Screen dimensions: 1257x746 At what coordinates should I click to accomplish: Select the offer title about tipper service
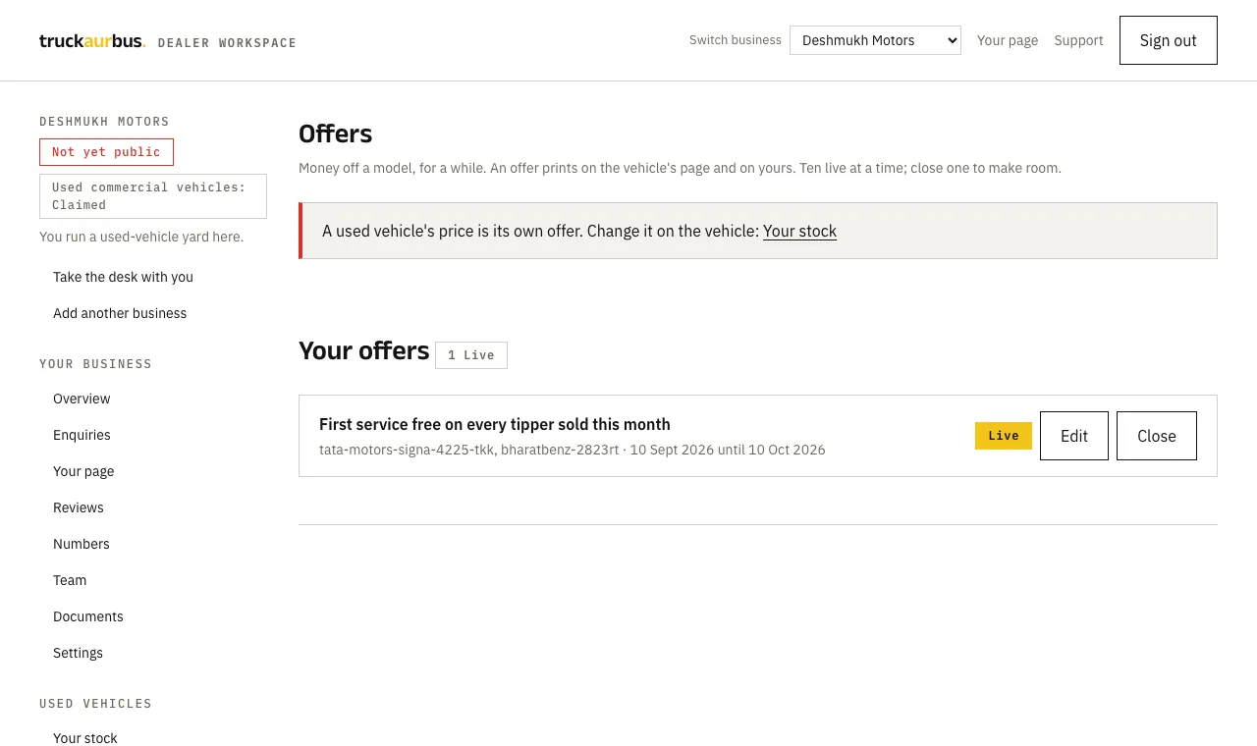click(495, 424)
